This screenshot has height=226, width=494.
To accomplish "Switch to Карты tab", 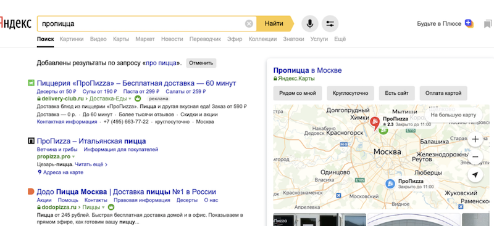I will coord(121,39).
